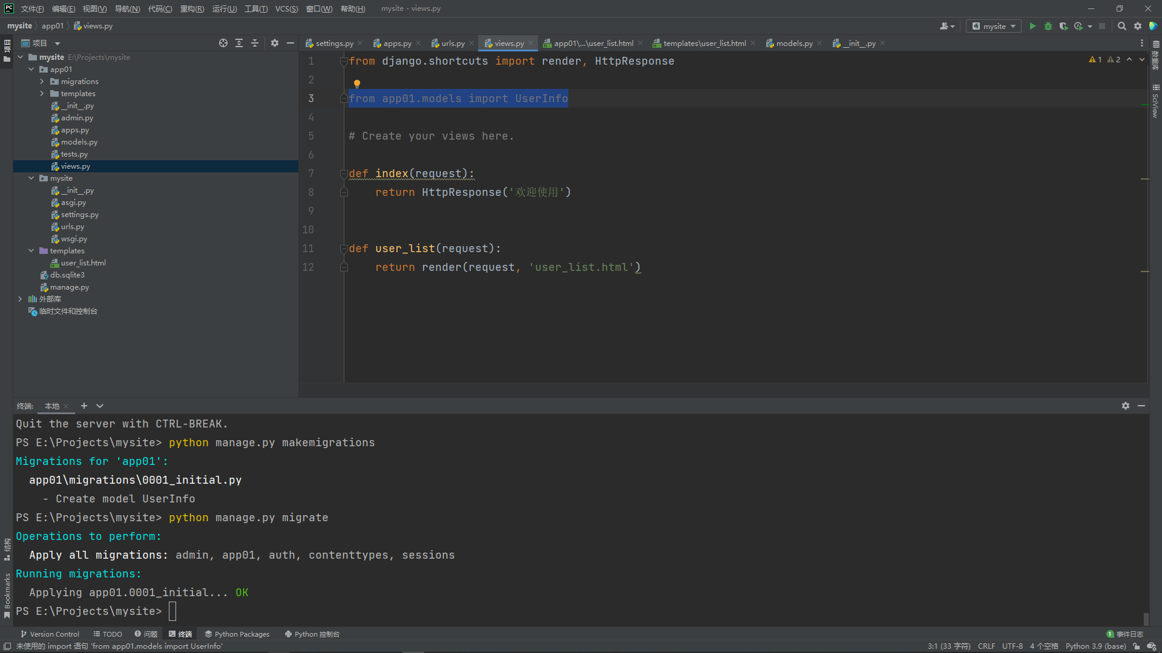Screen dimensions: 1162x653
Task: Open Version Control tool window
Action: coord(50,634)
